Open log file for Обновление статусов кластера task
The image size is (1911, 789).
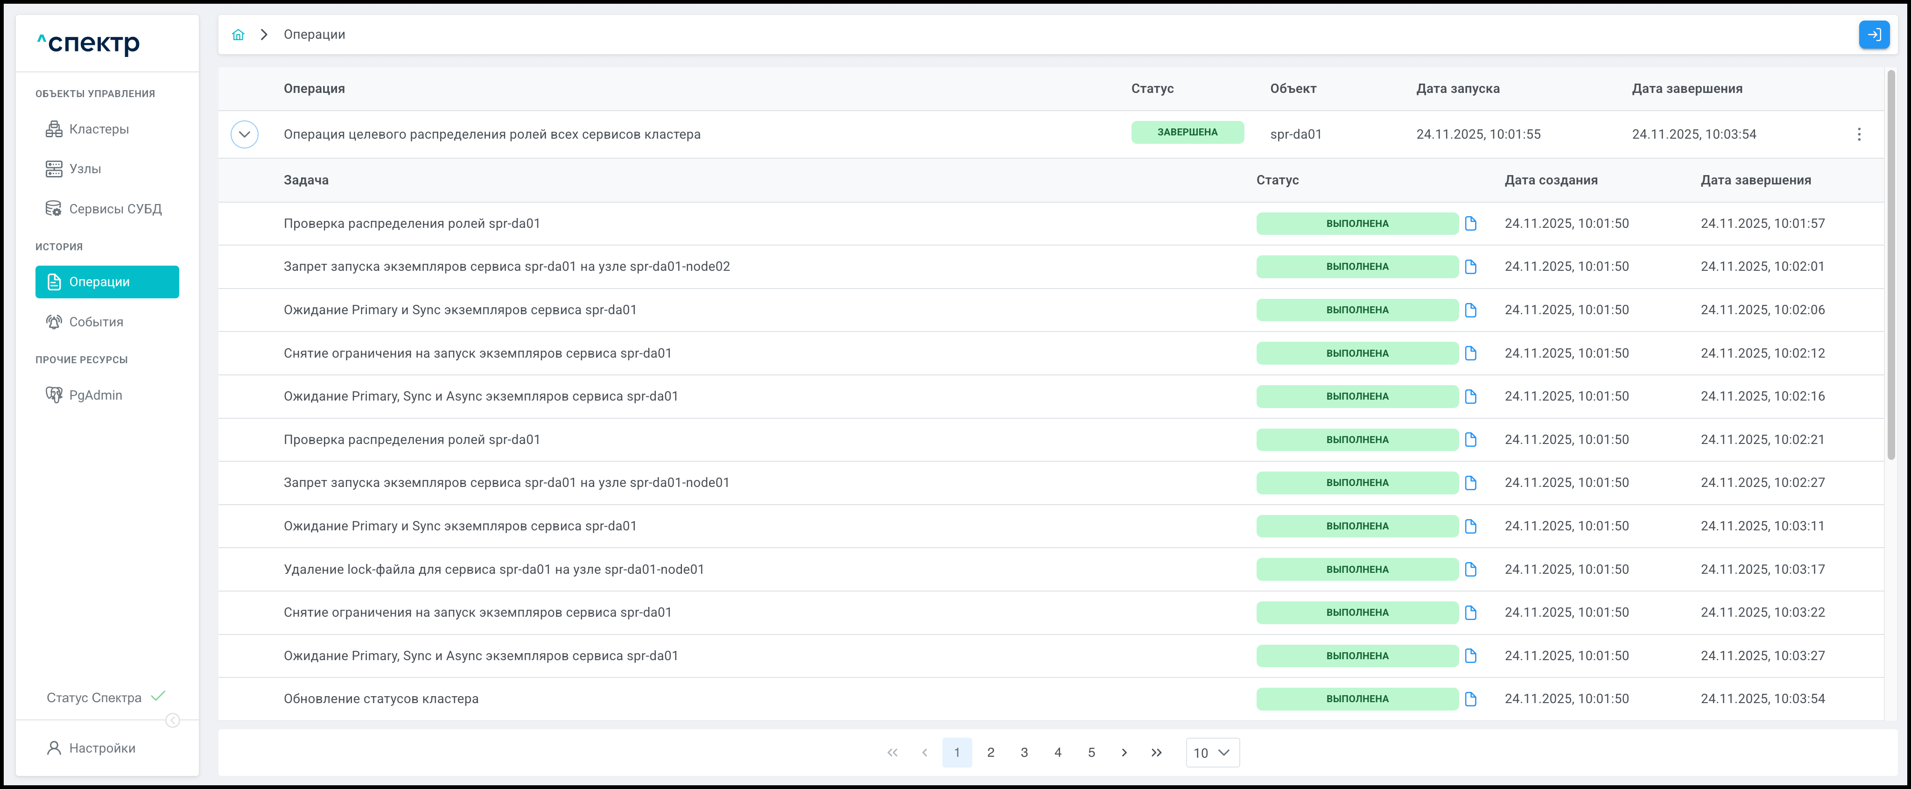(x=1470, y=699)
